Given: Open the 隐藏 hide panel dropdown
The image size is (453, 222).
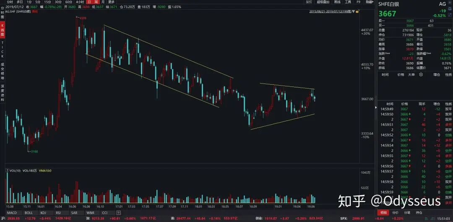Looking at the screenshot, I should (x=369, y=2).
